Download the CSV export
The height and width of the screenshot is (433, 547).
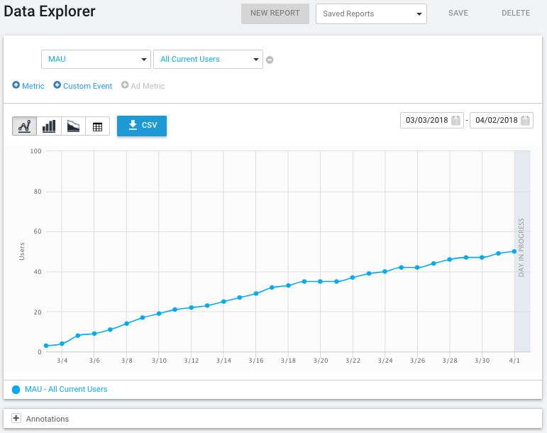[x=142, y=125]
